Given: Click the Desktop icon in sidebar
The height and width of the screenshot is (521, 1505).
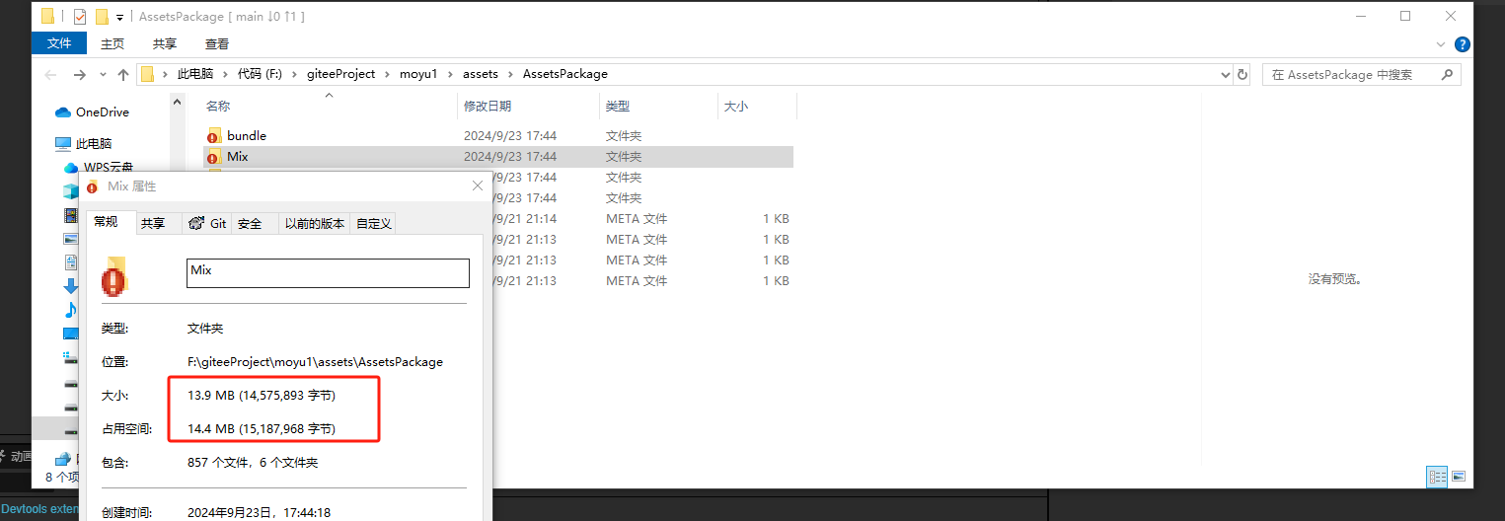Looking at the screenshot, I should (x=71, y=334).
